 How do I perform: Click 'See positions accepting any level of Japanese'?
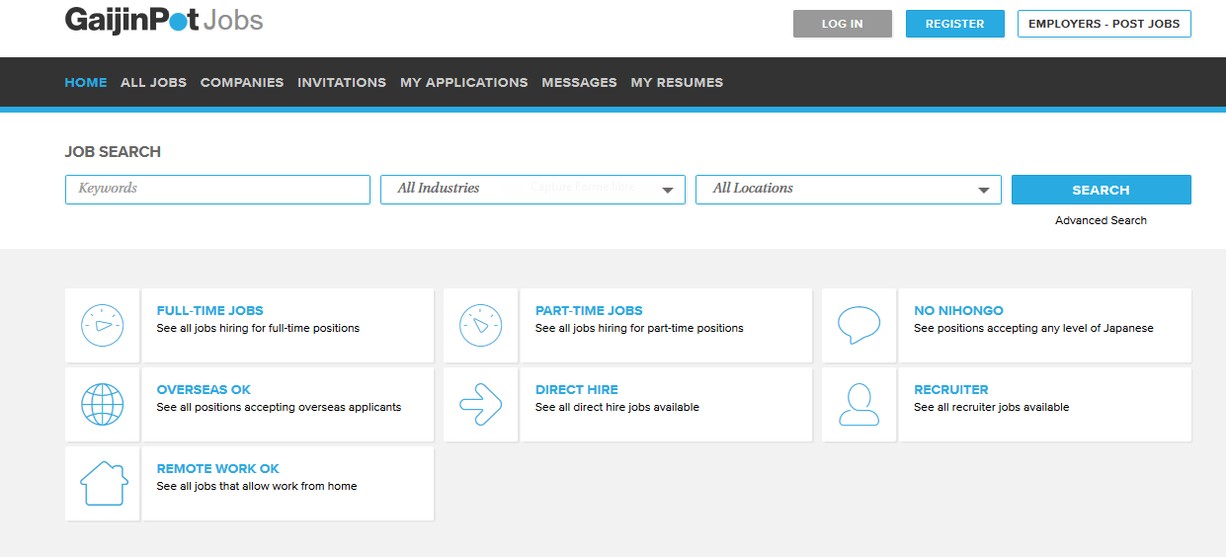click(x=1033, y=328)
